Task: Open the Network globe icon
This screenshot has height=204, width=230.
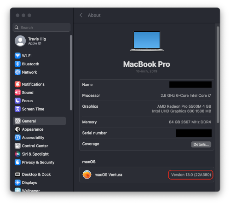Action: [17, 72]
